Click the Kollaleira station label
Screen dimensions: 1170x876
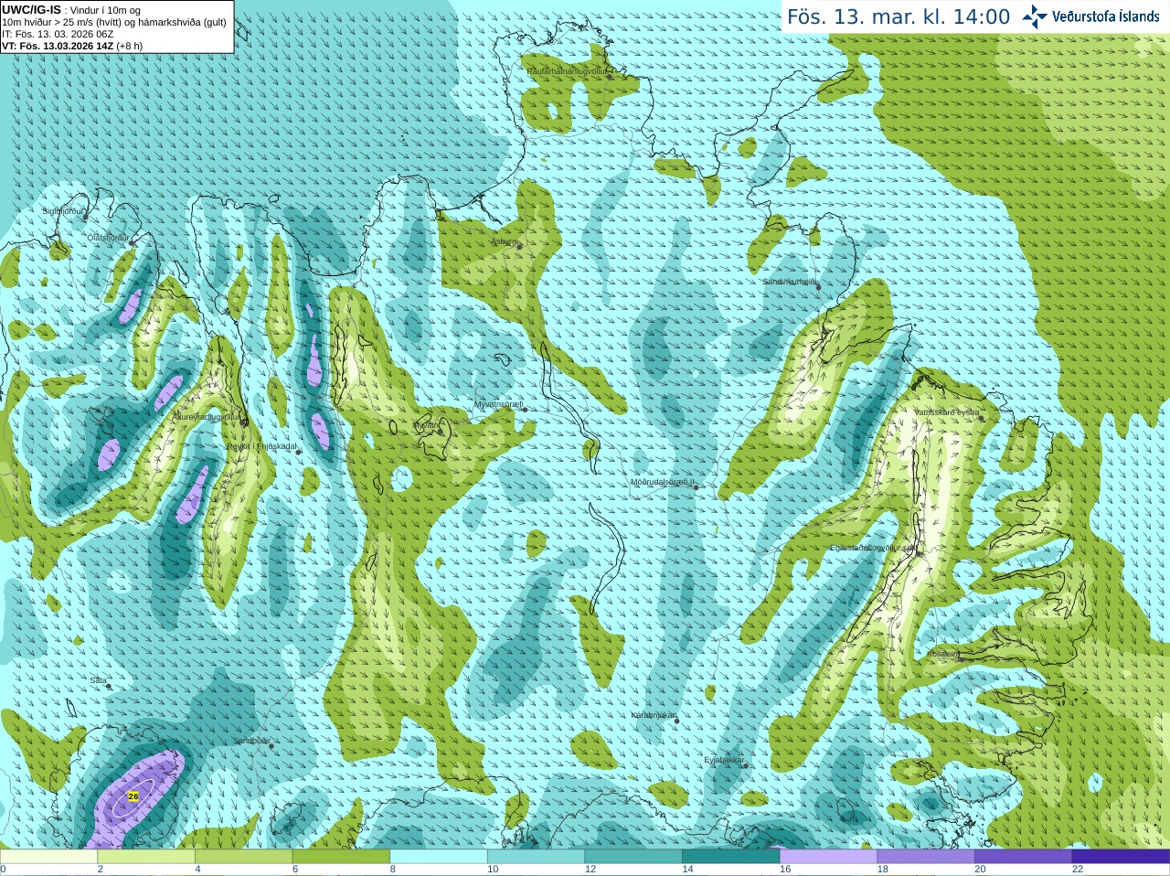943,654
